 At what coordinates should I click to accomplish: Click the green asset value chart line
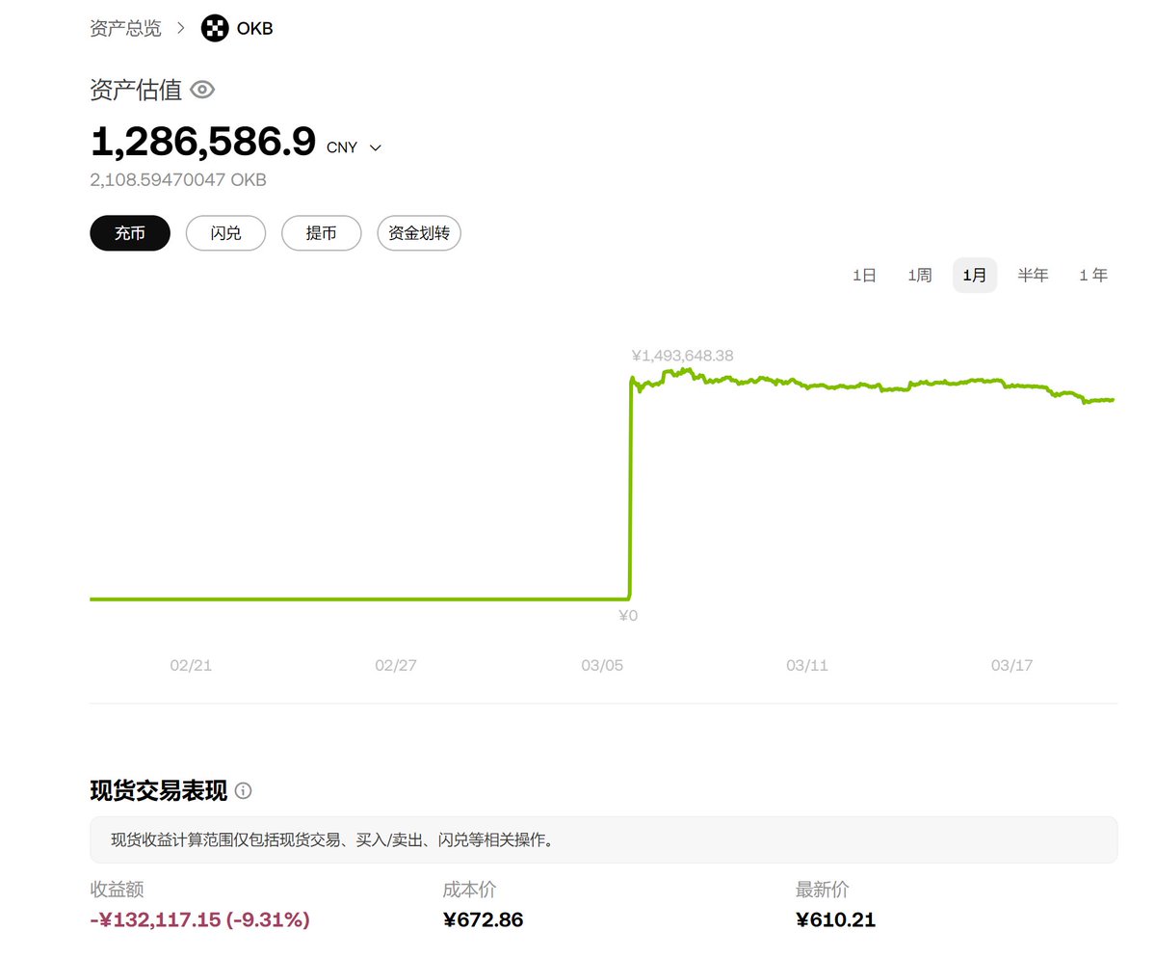[867, 385]
